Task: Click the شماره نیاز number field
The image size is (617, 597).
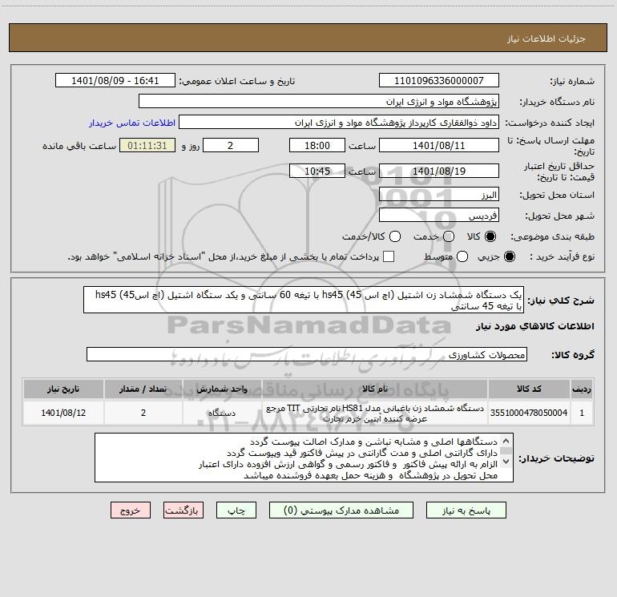Action: click(x=439, y=80)
